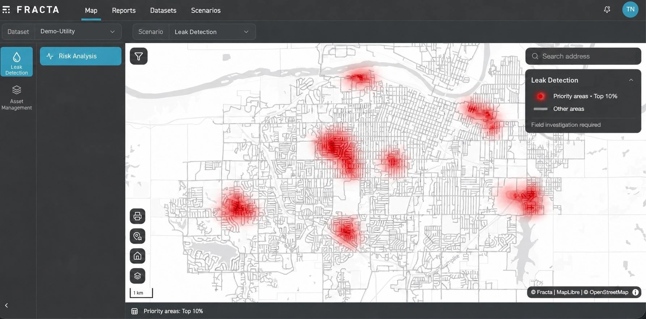Image resolution: width=646 pixels, height=319 pixels.
Task: Reset map to home view
Action: coord(138,256)
